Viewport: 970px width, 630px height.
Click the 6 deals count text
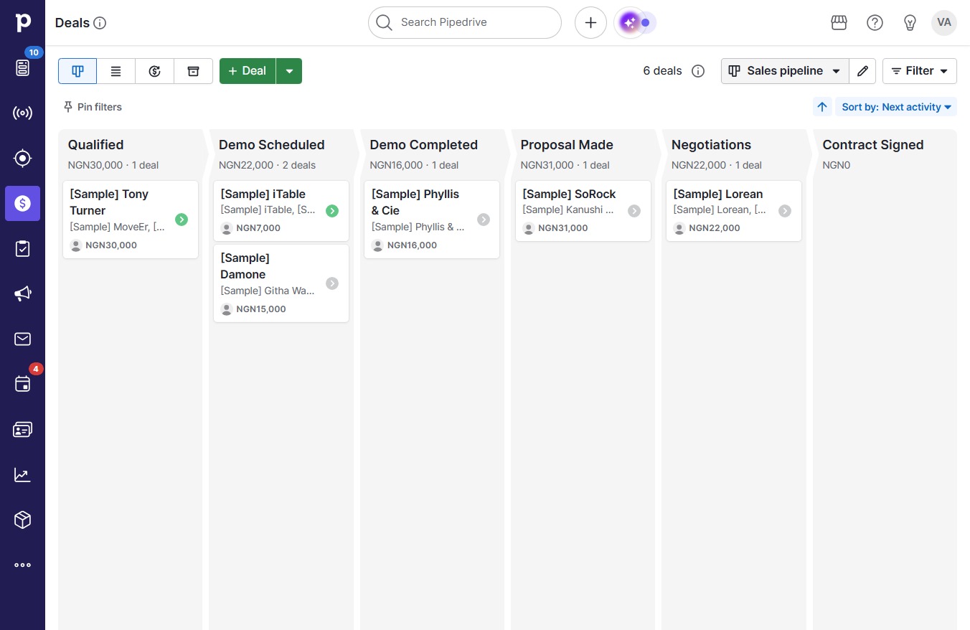662,71
